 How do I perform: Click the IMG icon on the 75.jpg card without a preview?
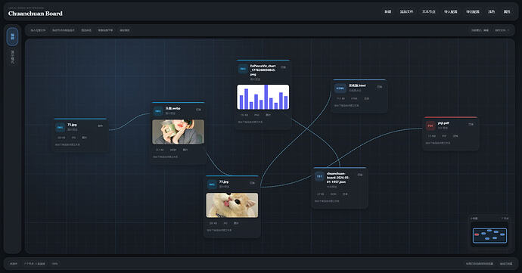(x=61, y=127)
